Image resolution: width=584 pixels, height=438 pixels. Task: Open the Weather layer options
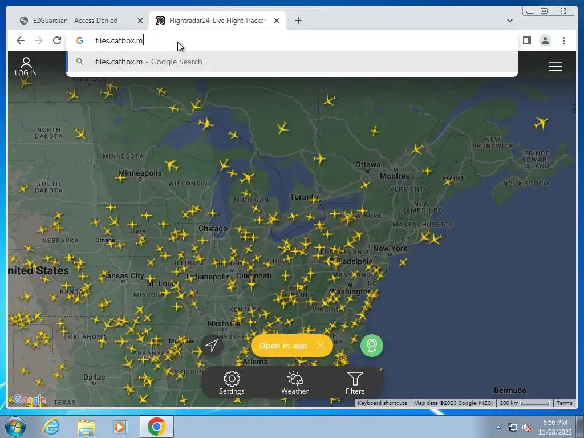[x=295, y=382]
